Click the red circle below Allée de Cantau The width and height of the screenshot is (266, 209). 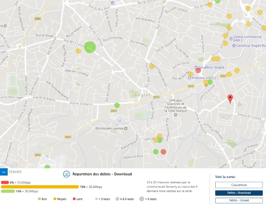pos(163,152)
